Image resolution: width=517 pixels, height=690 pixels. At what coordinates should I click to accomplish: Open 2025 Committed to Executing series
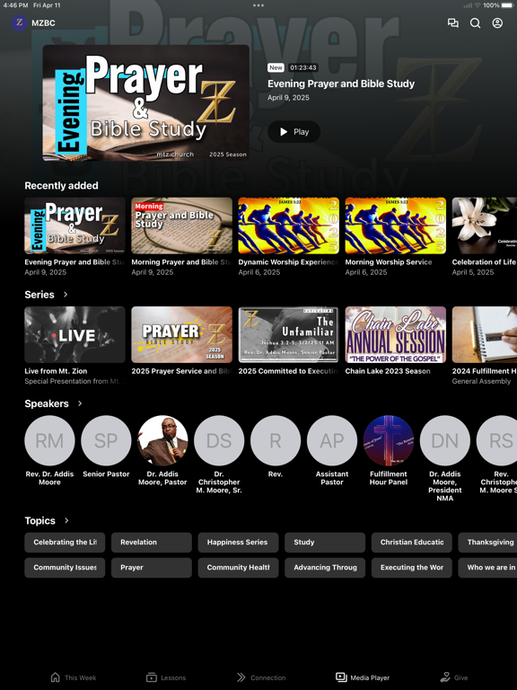(x=288, y=335)
